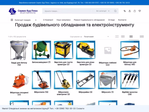The width and height of the screenshot is (149, 112).
Task: Click the Віброплити електричні (3) link
Action: point(63,93)
